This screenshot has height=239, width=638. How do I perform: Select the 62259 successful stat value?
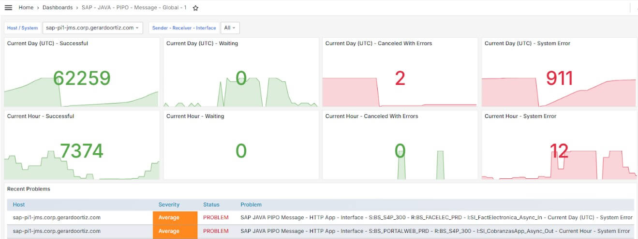pos(82,78)
